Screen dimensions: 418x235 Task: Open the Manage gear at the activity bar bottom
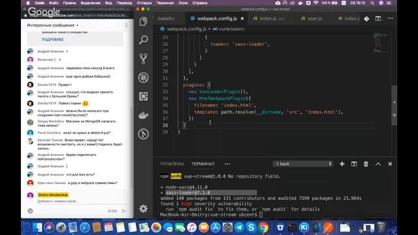coord(143,208)
